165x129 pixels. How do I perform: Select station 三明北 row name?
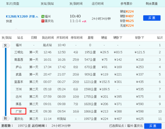(x=18, y=52)
